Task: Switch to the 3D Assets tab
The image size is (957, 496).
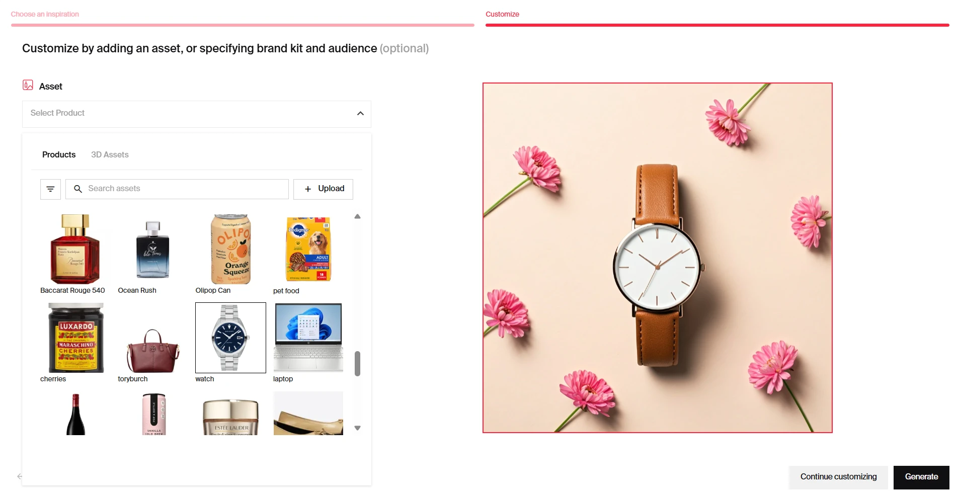Action: click(x=110, y=154)
